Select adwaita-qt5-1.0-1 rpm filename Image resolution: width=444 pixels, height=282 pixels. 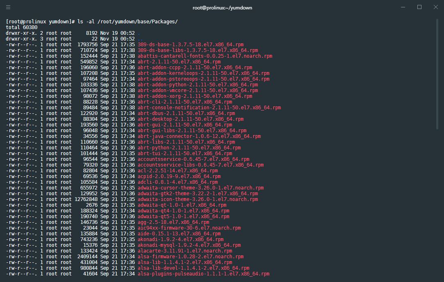(x=183, y=217)
